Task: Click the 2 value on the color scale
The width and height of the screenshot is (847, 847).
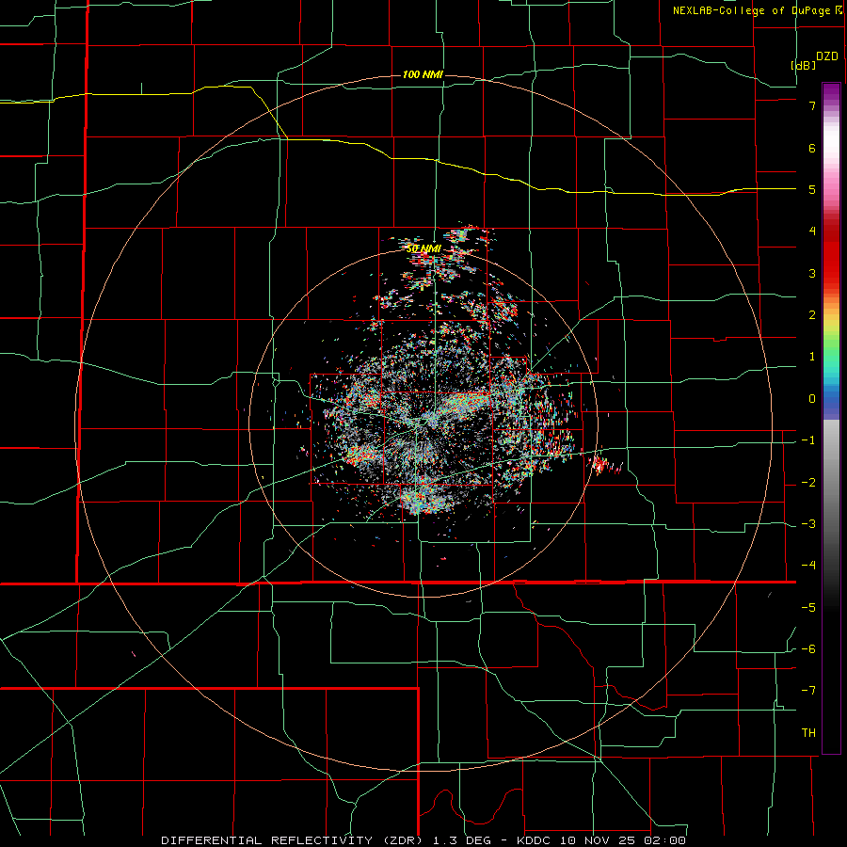Action: [812, 315]
